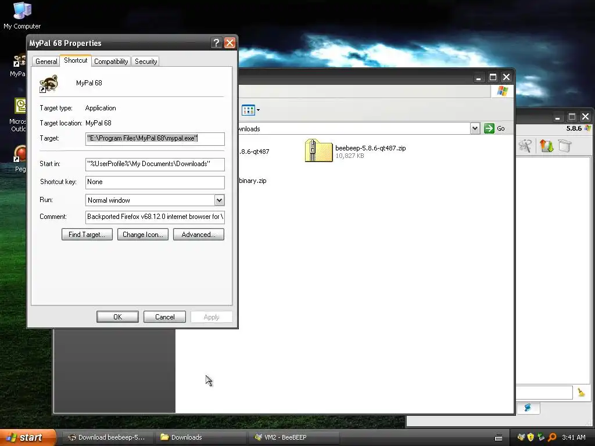595x446 pixels.
Task: Switch to VM2 - BeeBEEP taskbar item
Action: pos(293,437)
